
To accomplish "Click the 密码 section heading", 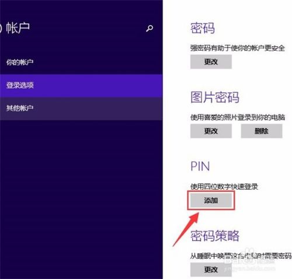I will coord(203,29).
